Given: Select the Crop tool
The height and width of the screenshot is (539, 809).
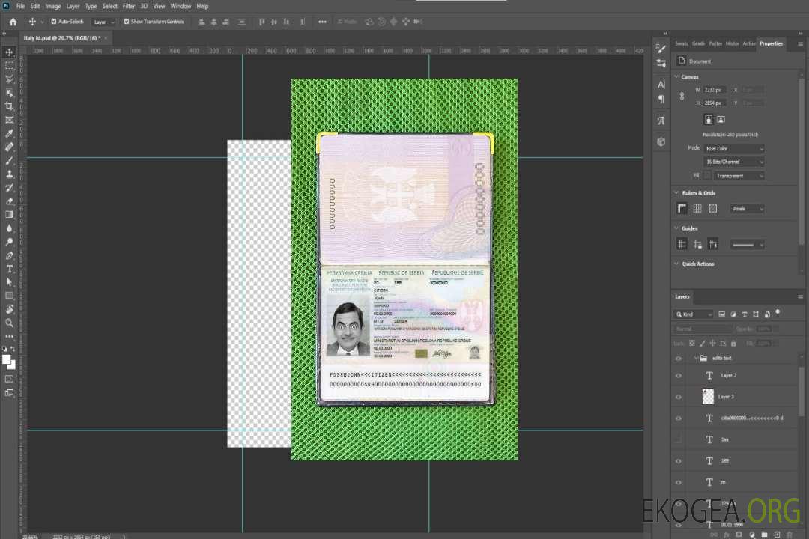Looking at the screenshot, I should pos(9,106).
